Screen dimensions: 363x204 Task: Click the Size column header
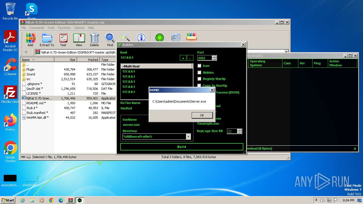point(66,60)
